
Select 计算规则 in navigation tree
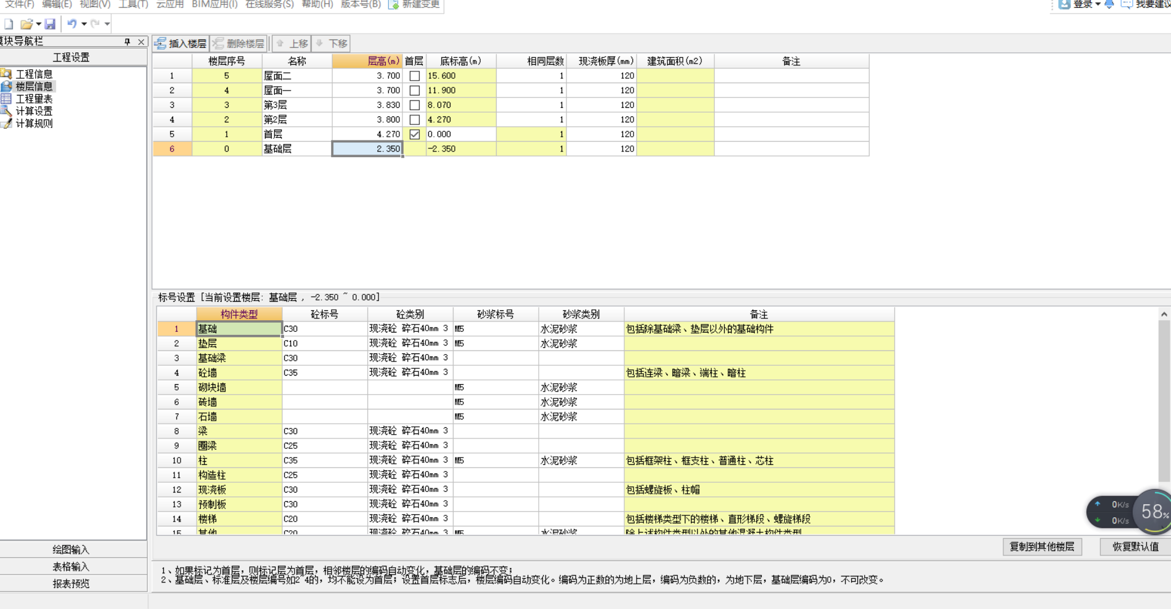click(34, 123)
